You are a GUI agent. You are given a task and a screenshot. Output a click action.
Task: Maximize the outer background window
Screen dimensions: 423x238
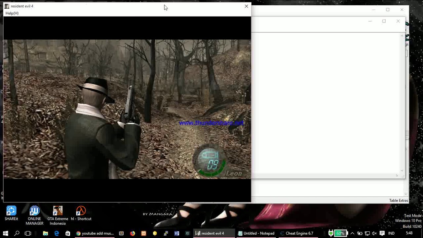pos(388,10)
